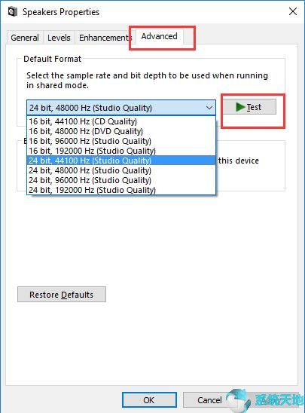Viewport: 305px width, 413px height.
Task: Go to the Enhancements tab
Action: tap(105, 38)
